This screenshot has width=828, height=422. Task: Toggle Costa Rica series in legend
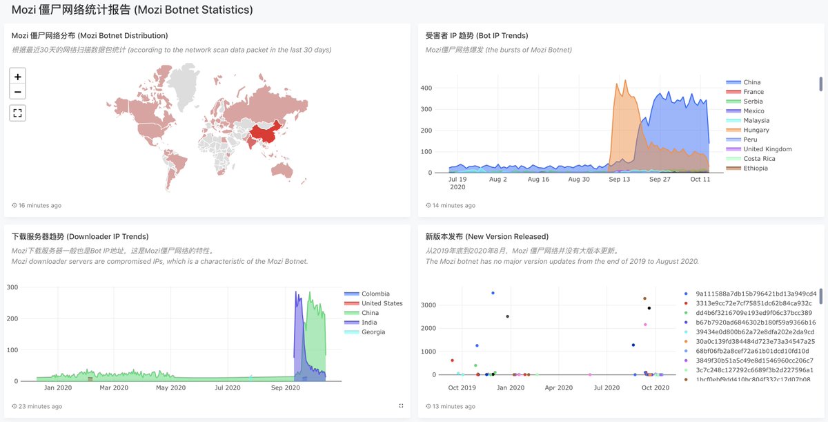(x=751, y=159)
